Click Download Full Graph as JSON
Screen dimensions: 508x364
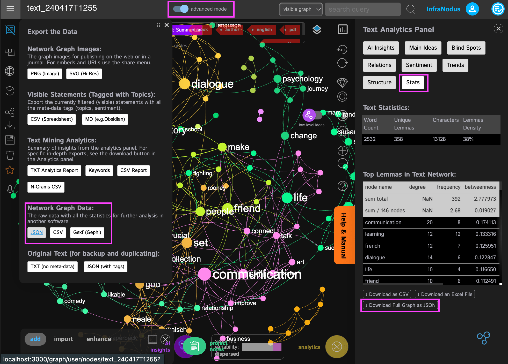click(x=400, y=305)
